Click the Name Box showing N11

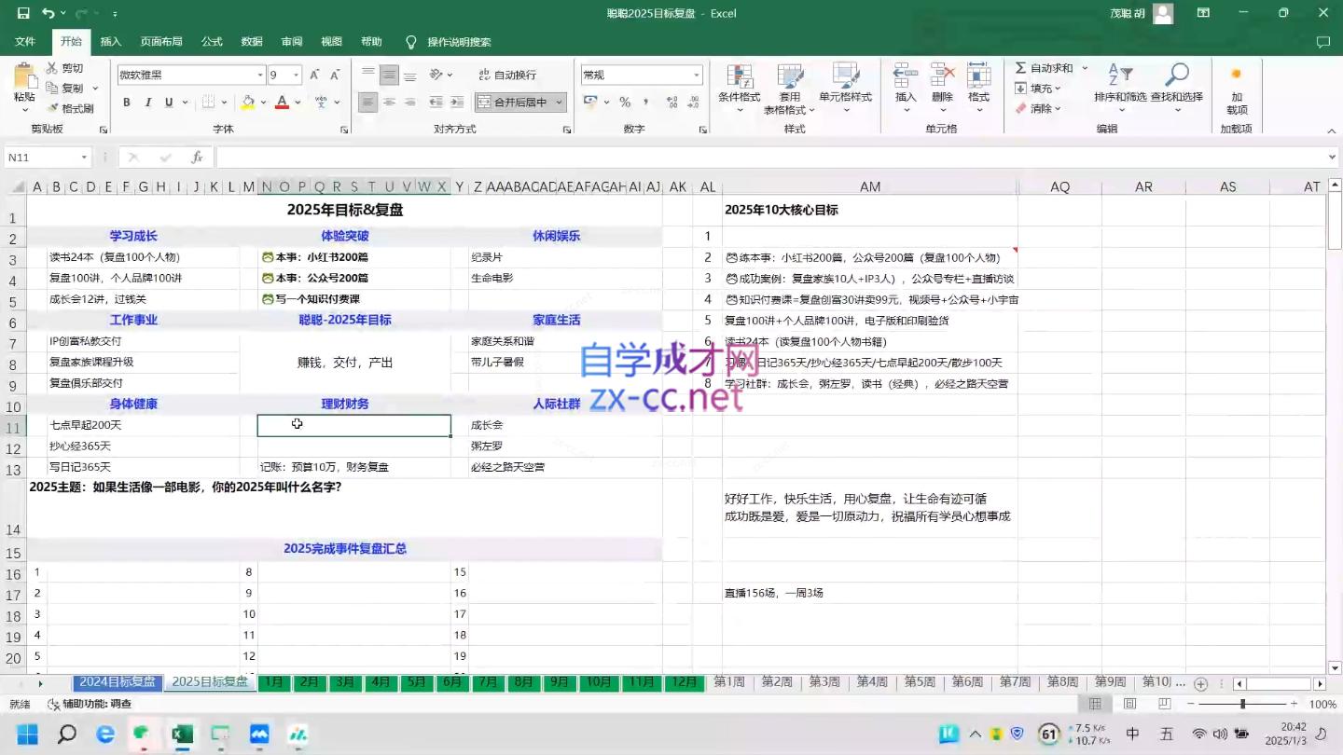(47, 158)
